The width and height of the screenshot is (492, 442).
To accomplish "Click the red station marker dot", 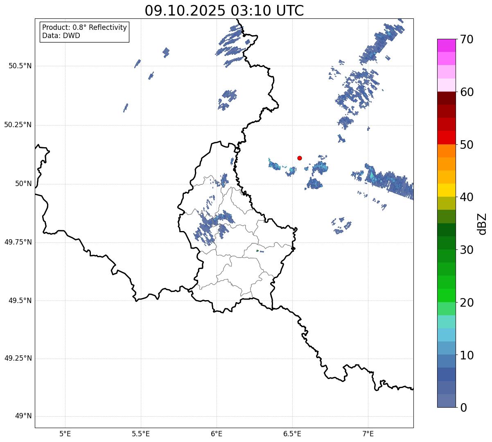I will (300, 158).
